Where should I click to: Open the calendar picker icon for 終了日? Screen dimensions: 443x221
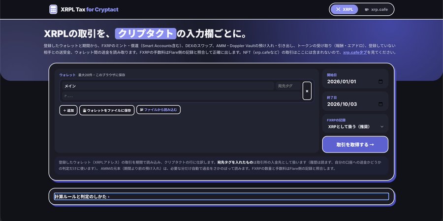(x=380, y=104)
